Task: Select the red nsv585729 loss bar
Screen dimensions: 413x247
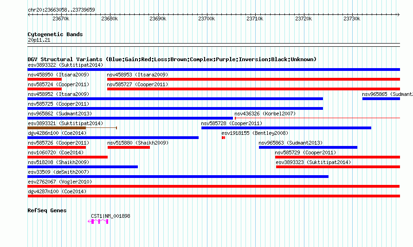Action: click(x=338, y=157)
